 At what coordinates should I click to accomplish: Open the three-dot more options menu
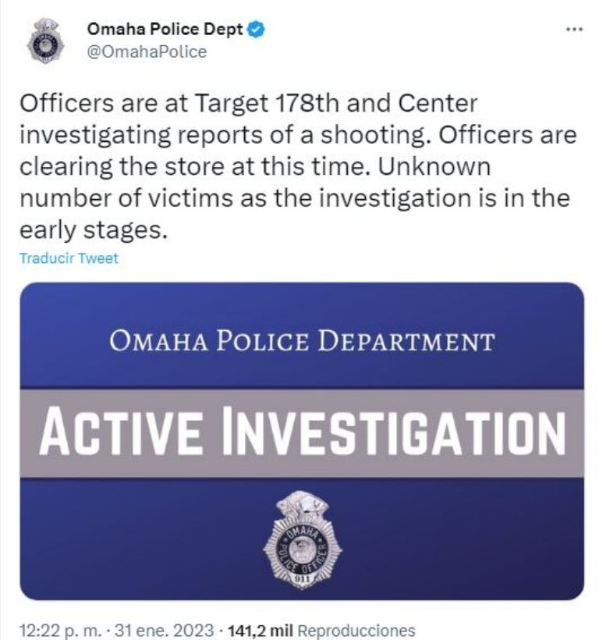573,29
